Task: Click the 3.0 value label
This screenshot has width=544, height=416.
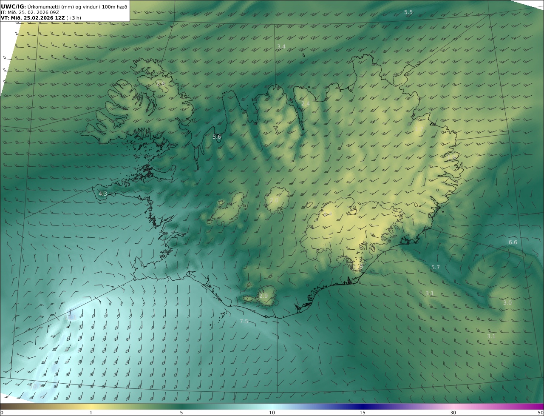Action: (x=507, y=303)
